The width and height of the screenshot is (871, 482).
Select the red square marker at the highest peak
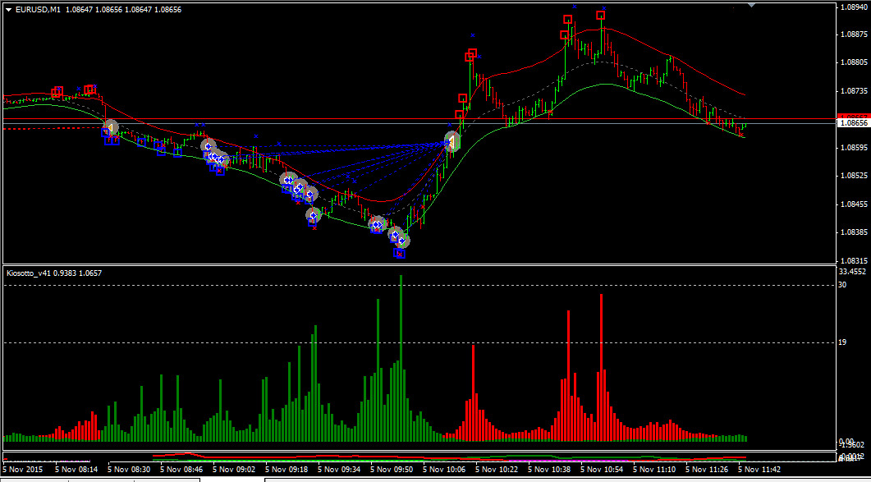pyautogui.click(x=600, y=16)
